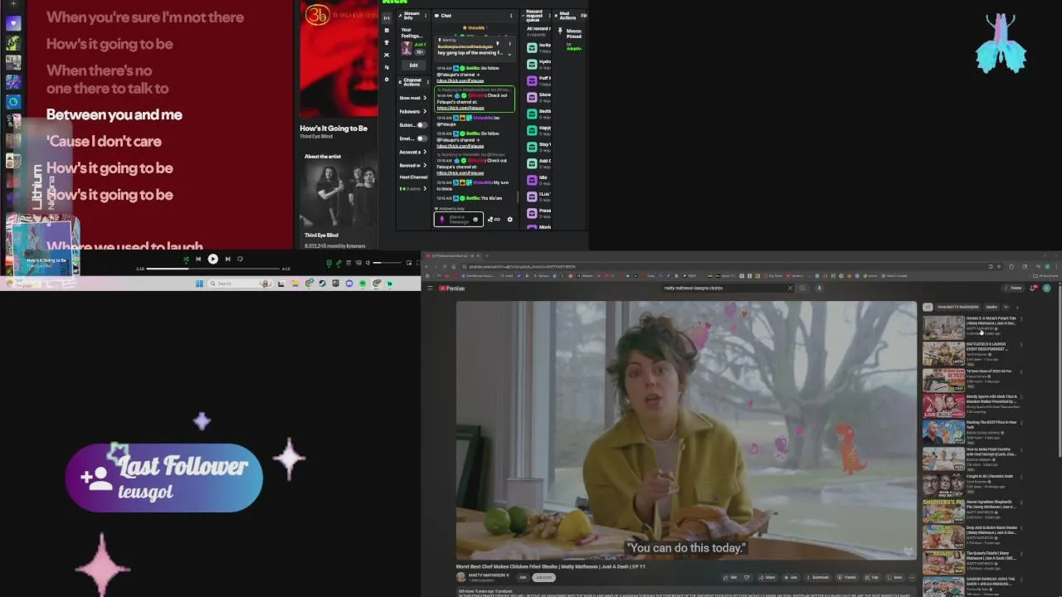Toggle repeat in the Spotify player

(240, 259)
